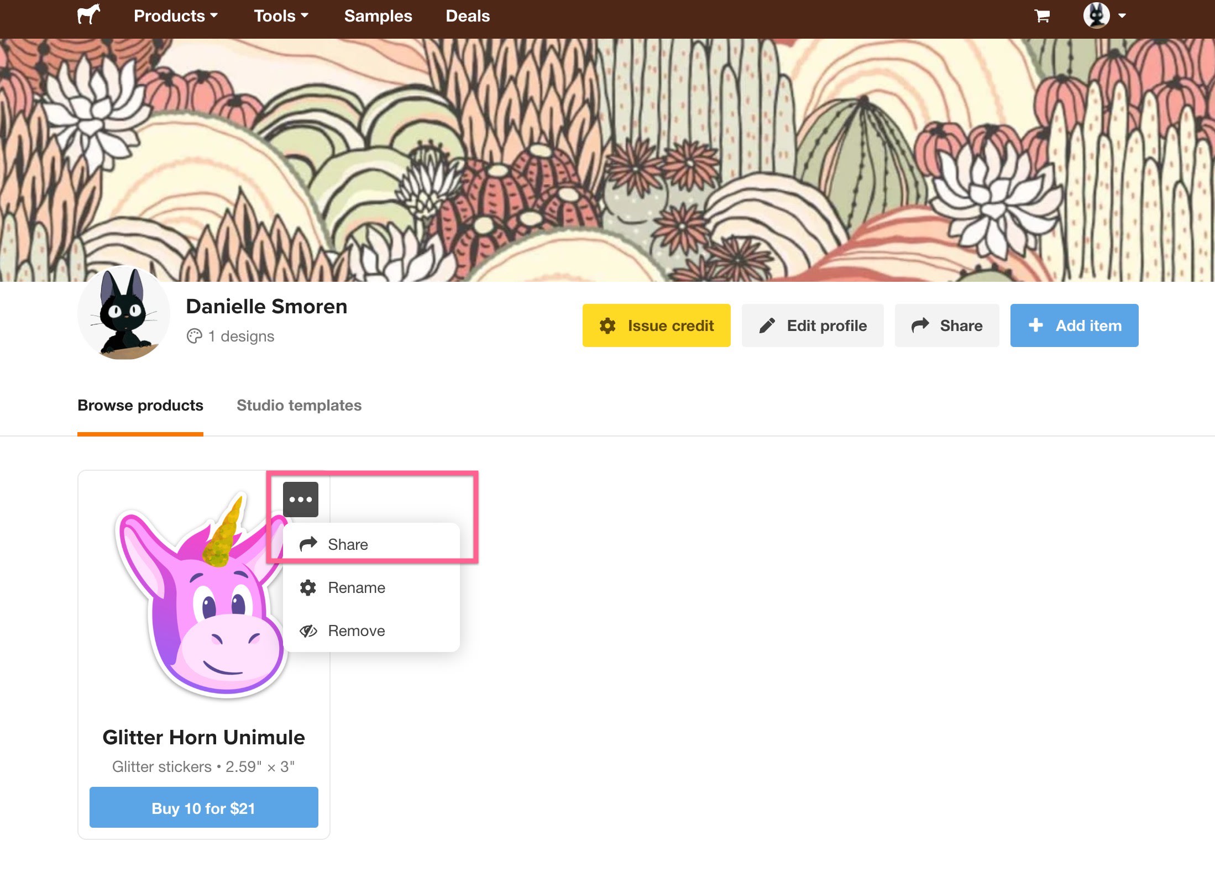Select Remove with the crossed-eye icon
This screenshot has width=1215, height=883.
[356, 630]
